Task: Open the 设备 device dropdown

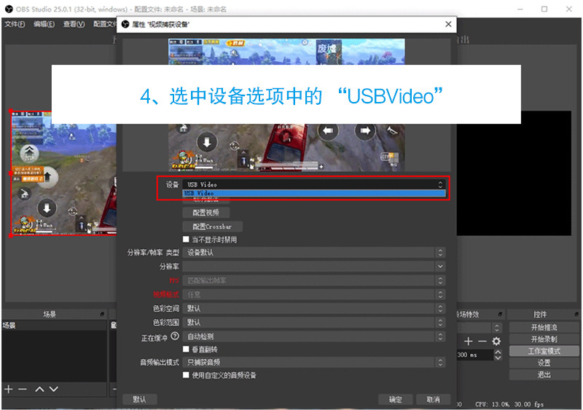Action: pyautogui.click(x=314, y=184)
